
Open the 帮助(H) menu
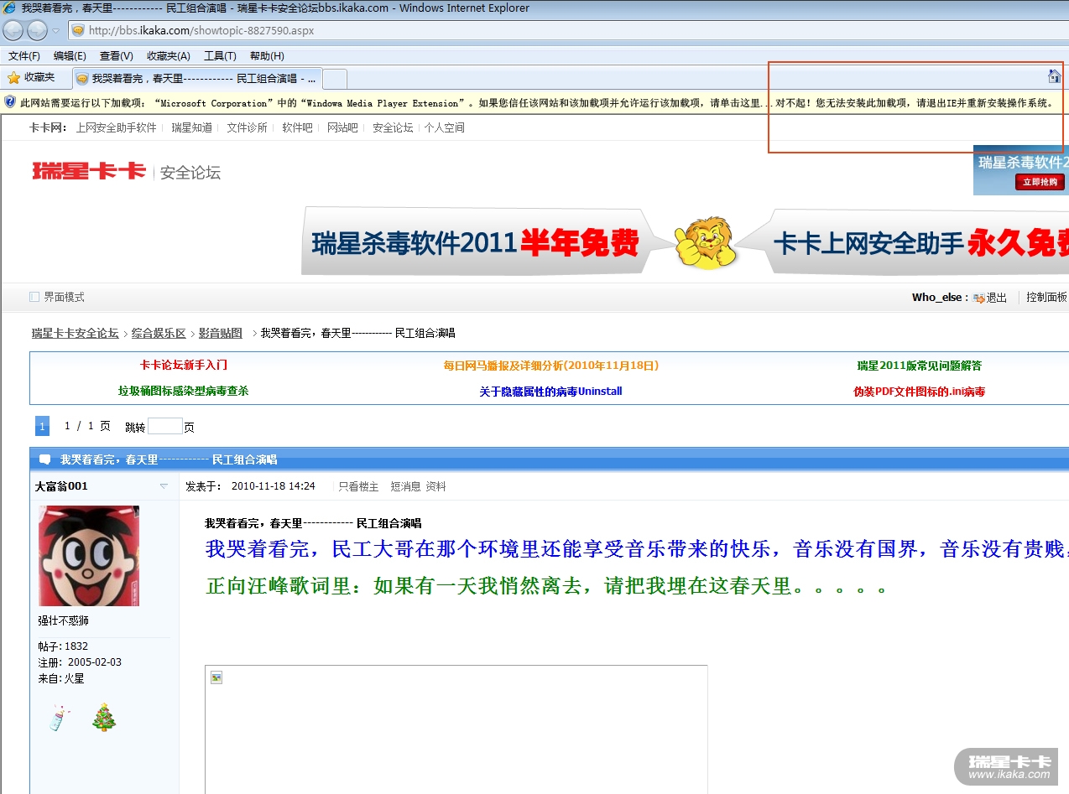pyautogui.click(x=267, y=56)
